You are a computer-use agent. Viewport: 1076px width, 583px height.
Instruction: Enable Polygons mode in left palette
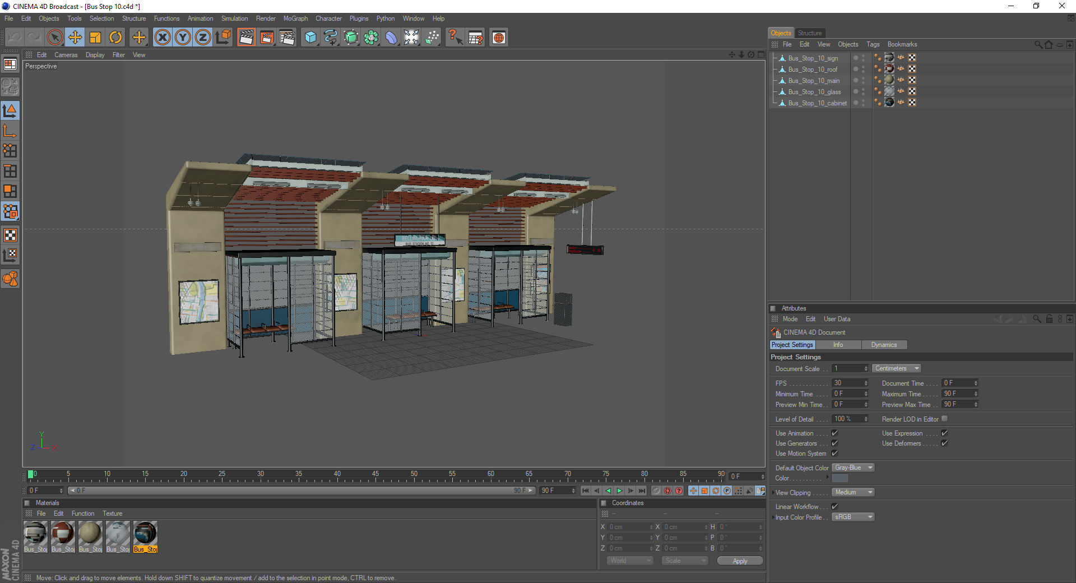coord(10,191)
